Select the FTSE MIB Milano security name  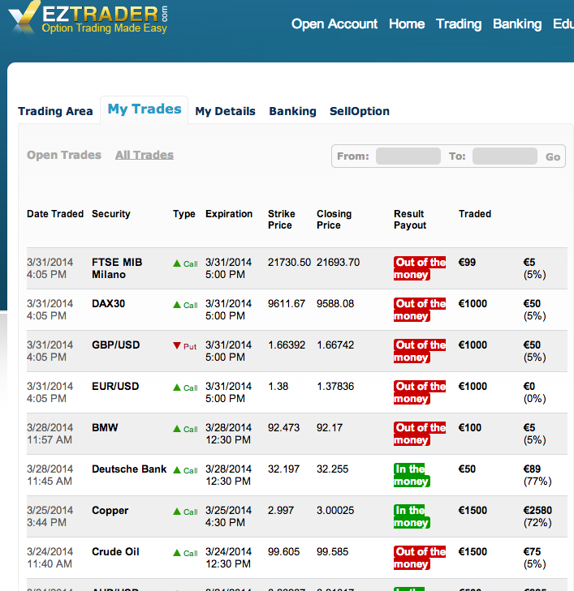(117, 268)
